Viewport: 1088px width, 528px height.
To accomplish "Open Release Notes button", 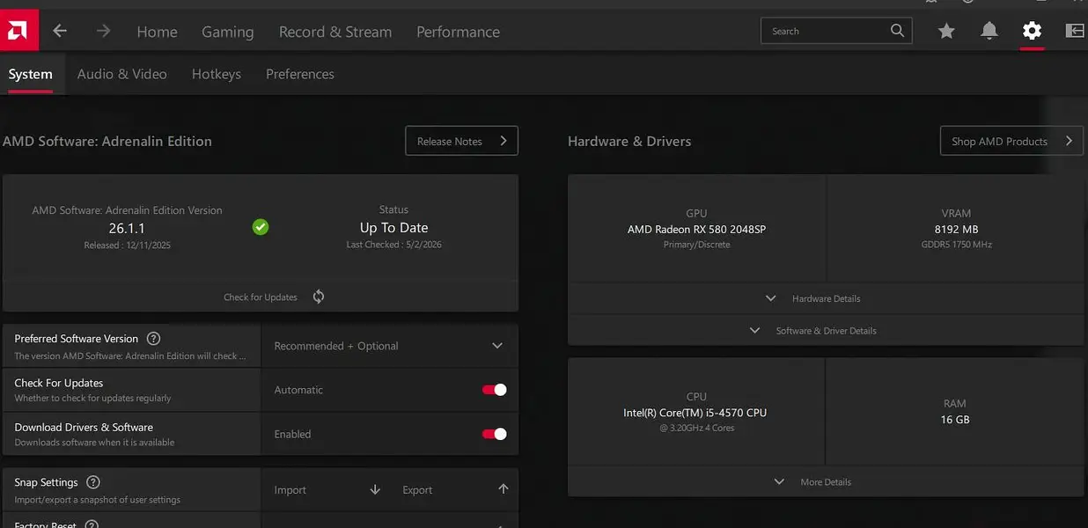I will tap(461, 141).
